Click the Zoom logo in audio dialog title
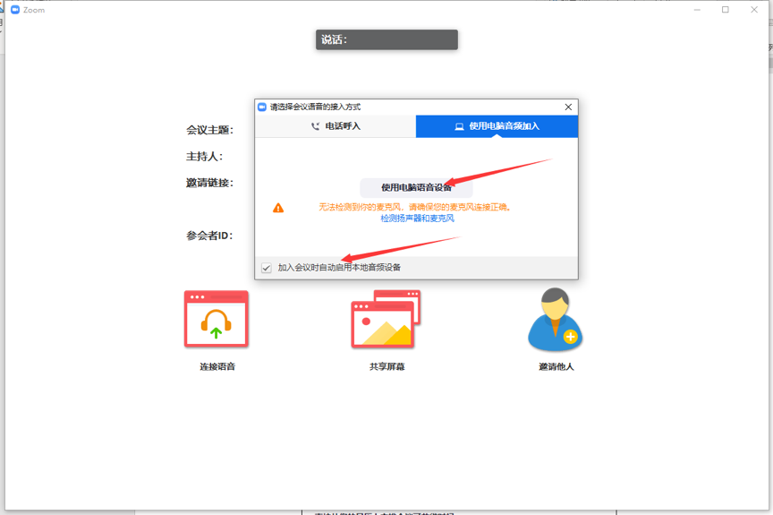The height and width of the screenshot is (515, 773). click(262, 107)
